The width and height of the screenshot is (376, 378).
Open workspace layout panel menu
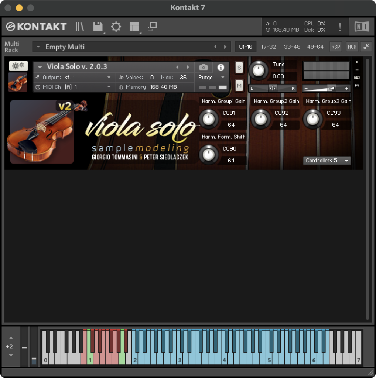coord(134,27)
